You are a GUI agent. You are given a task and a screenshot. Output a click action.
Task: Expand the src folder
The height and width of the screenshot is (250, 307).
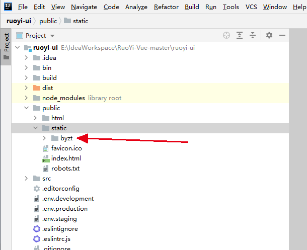26,179
